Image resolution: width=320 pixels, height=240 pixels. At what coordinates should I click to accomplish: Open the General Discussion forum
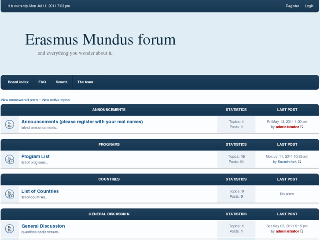click(x=43, y=226)
